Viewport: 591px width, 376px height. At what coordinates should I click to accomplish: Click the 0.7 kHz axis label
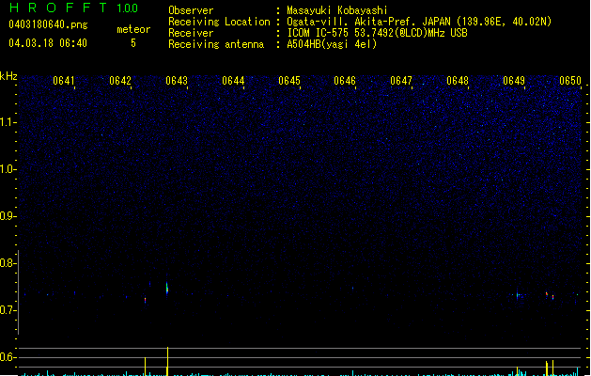[8, 310]
